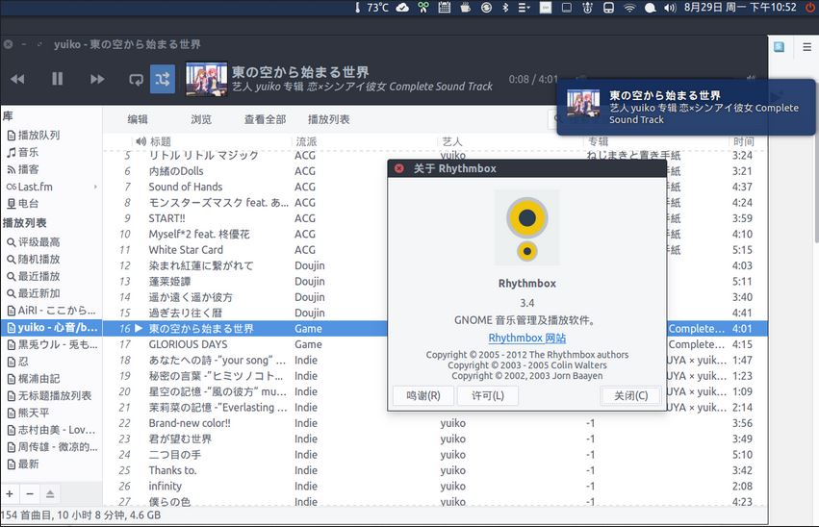
Task: Click the eject device icon
Action: tap(50, 493)
